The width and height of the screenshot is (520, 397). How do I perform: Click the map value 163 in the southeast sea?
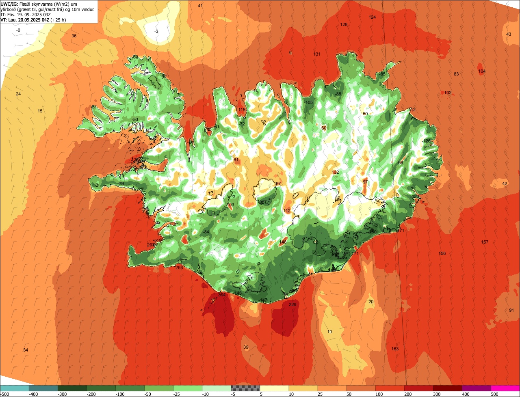click(x=395, y=349)
